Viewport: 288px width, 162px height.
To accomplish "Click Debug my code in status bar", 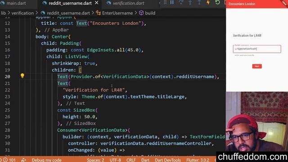I will point(47,160).
